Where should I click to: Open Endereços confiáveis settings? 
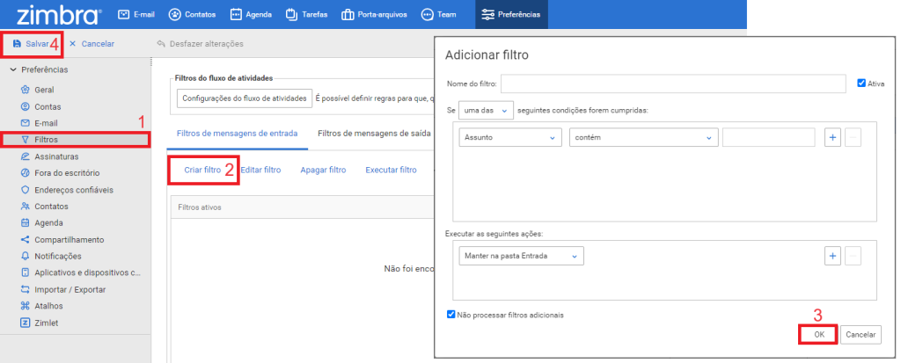tap(74, 190)
